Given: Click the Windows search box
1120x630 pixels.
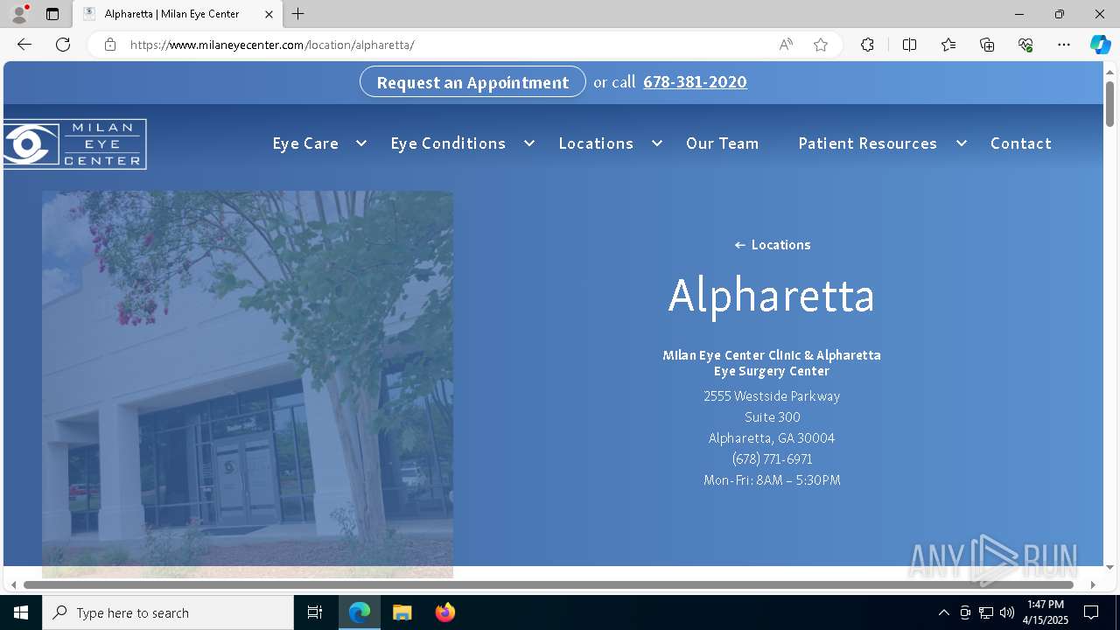Looking at the screenshot, I should [x=168, y=612].
